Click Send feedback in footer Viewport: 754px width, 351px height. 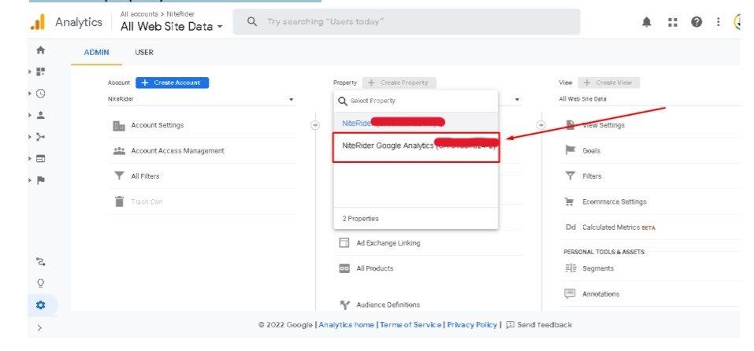coord(539,325)
